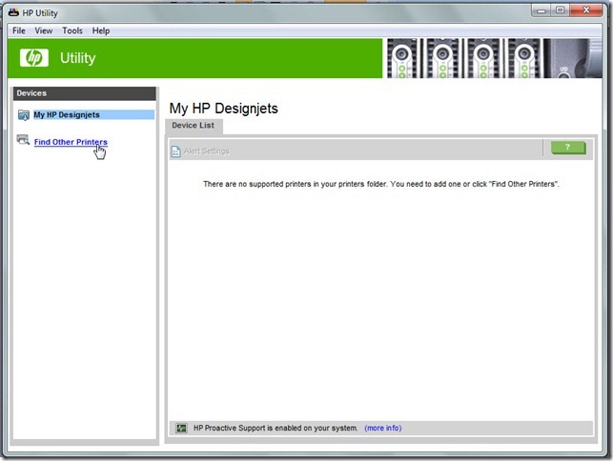The image size is (613, 461).
Task: Click the printer icon beside Find Other Printers
Action: click(x=23, y=141)
